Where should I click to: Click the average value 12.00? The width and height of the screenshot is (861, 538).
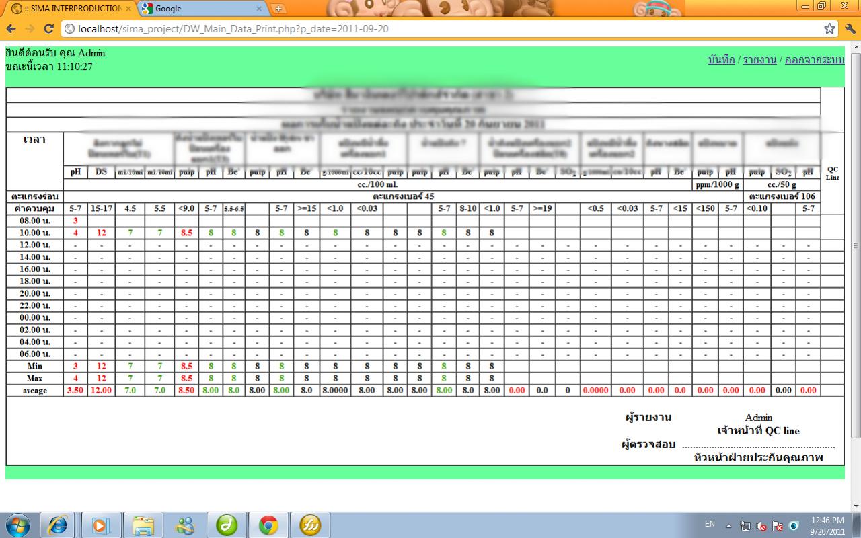(102, 391)
